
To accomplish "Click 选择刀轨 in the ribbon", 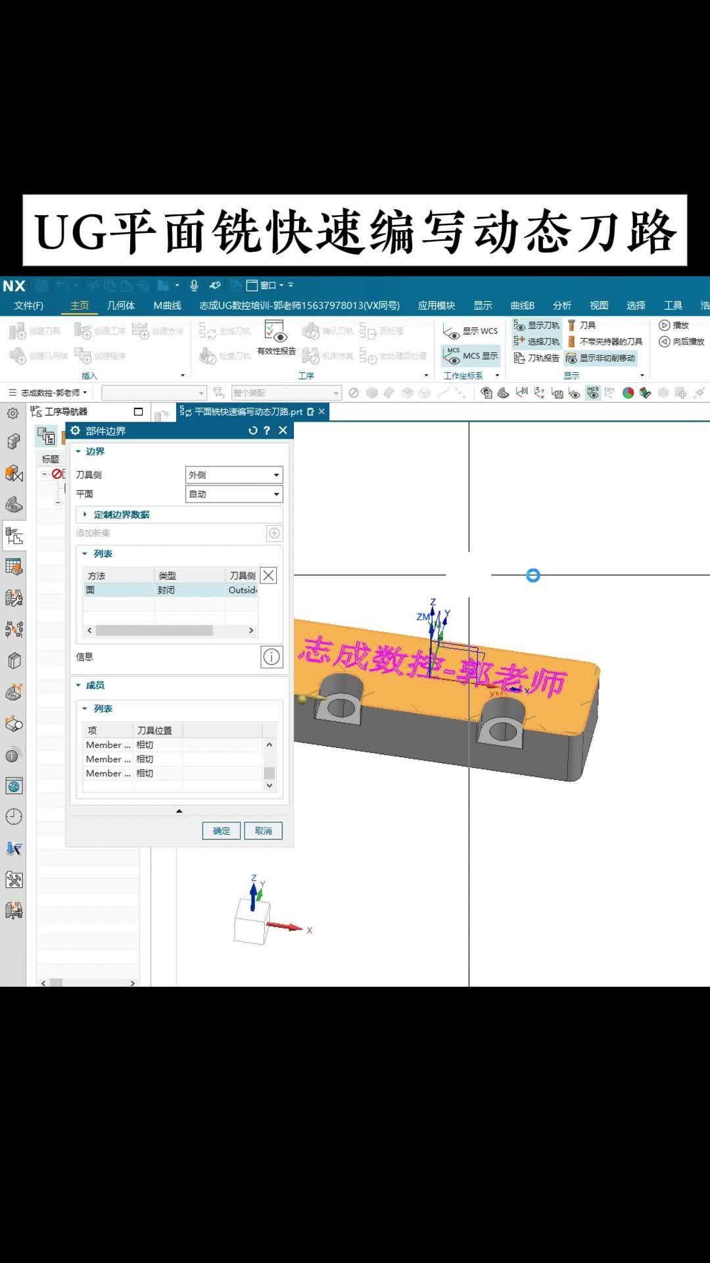I will (x=536, y=341).
